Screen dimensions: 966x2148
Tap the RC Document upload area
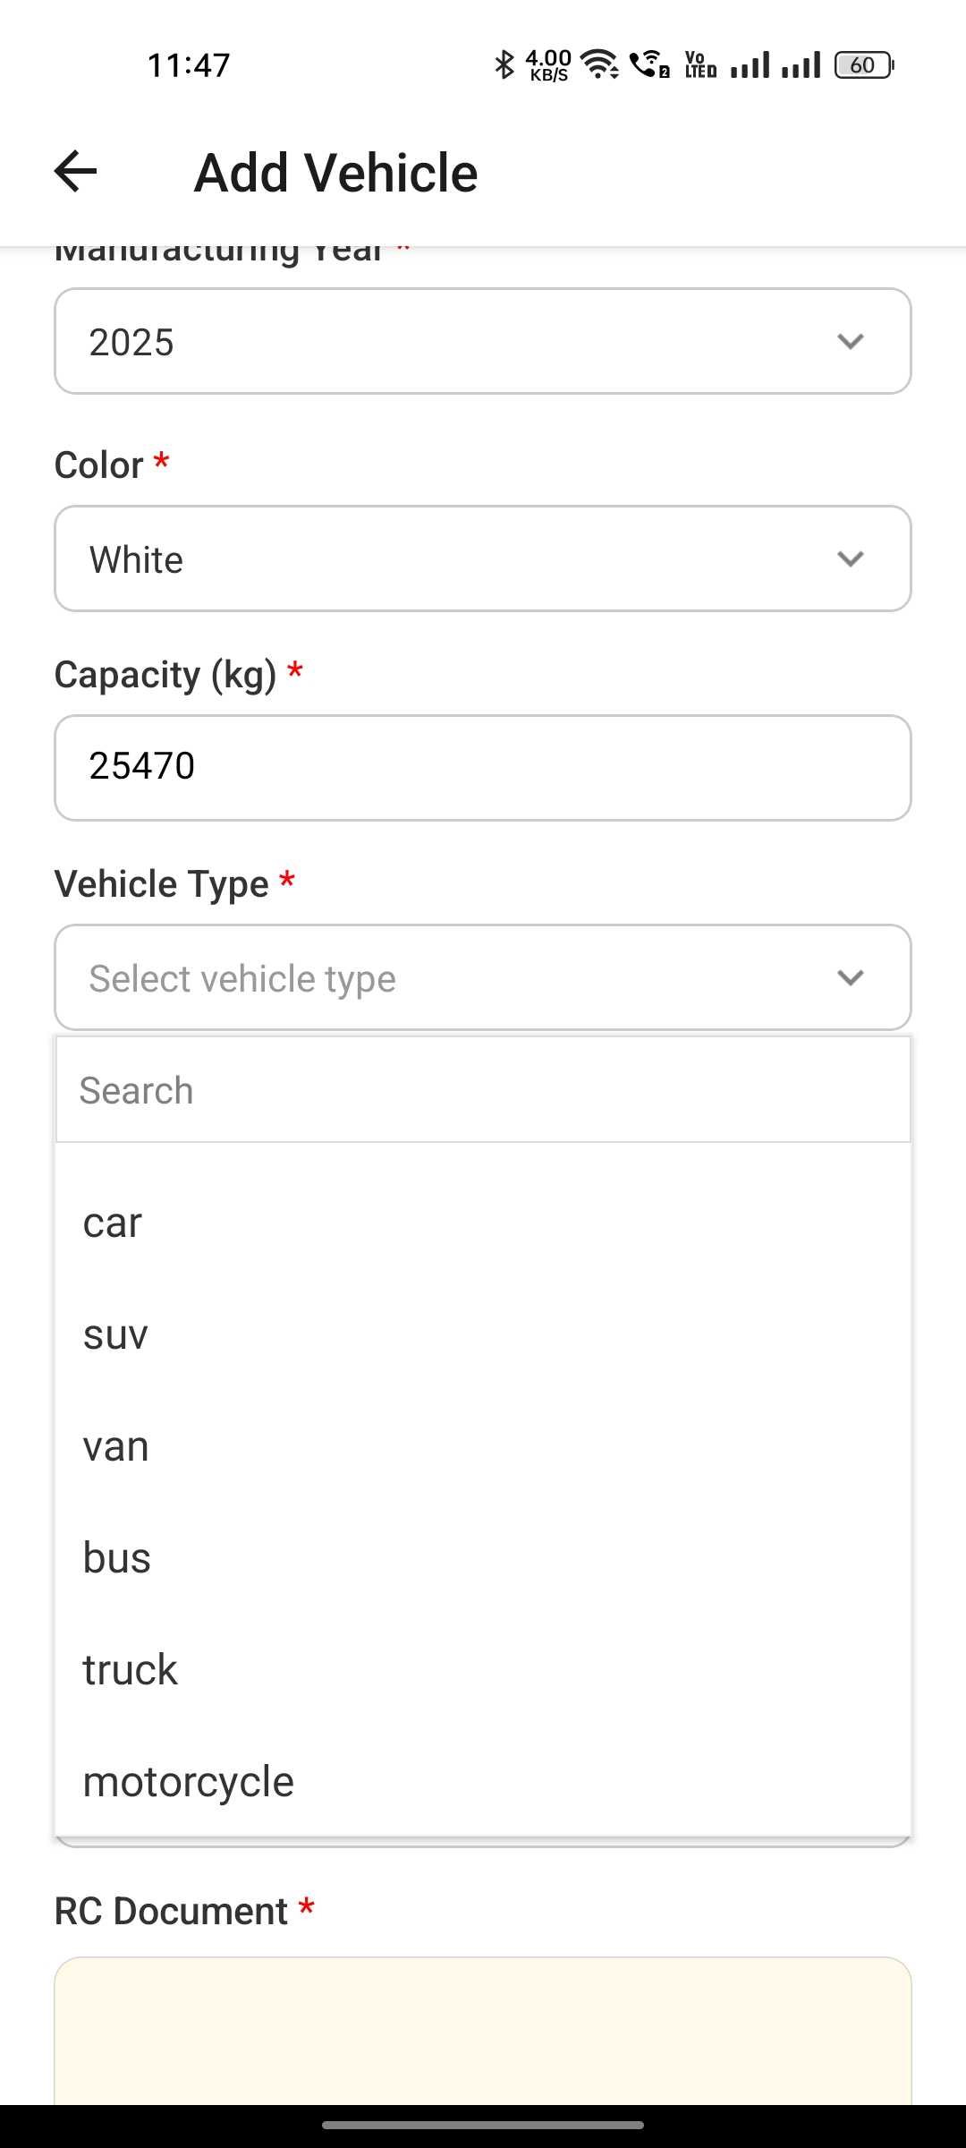[x=483, y=2032]
